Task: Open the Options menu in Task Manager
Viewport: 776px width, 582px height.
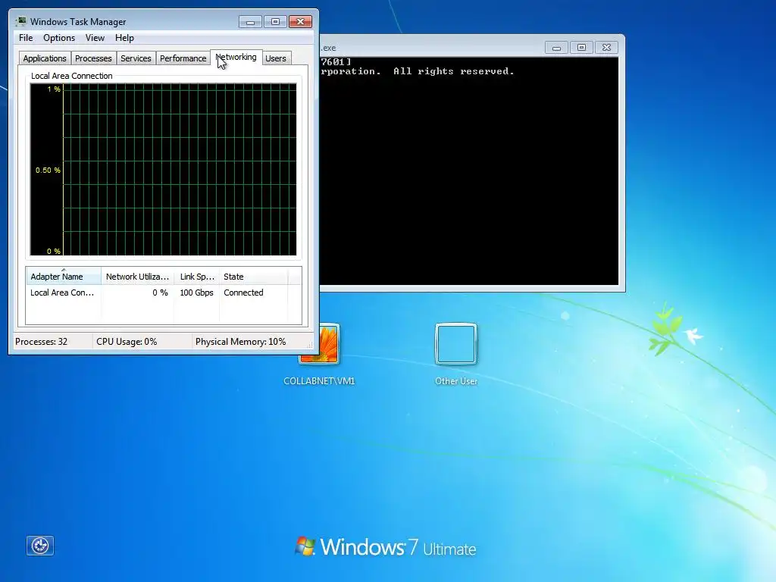Action: pyautogui.click(x=59, y=38)
